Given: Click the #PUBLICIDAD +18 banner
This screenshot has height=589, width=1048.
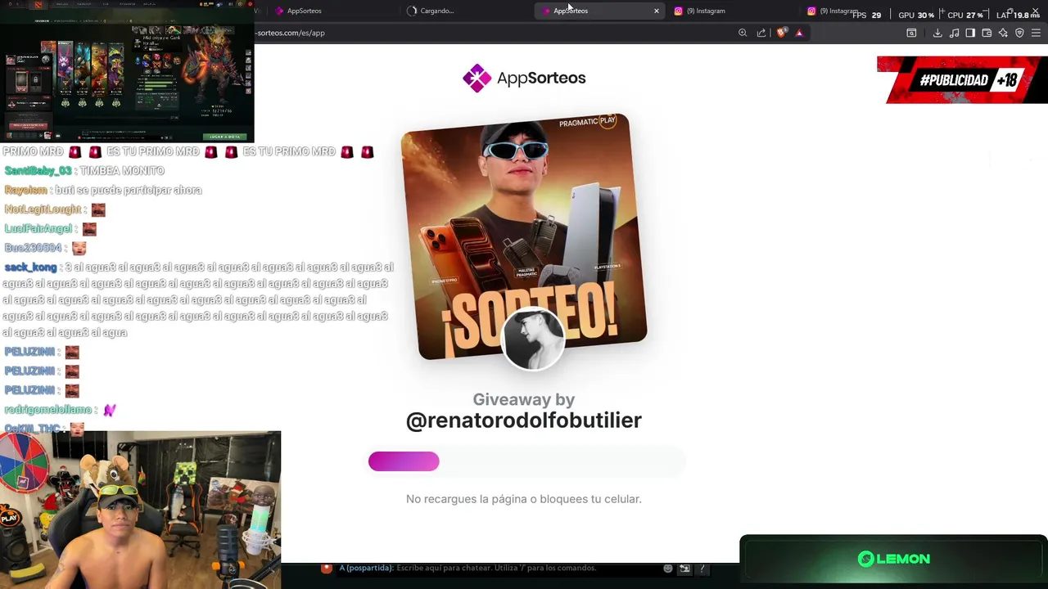Looking at the screenshot, I should [x=962, y=80].
